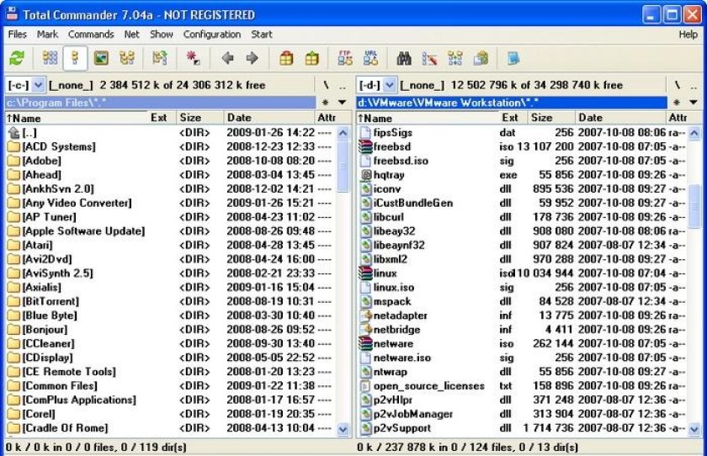Open the Files menu

tap(18, 34)
